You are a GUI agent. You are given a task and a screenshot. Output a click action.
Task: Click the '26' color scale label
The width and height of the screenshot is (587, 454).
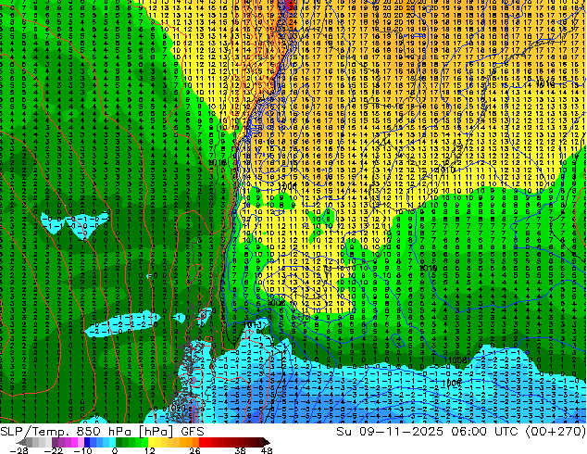(x=194, y=450)
